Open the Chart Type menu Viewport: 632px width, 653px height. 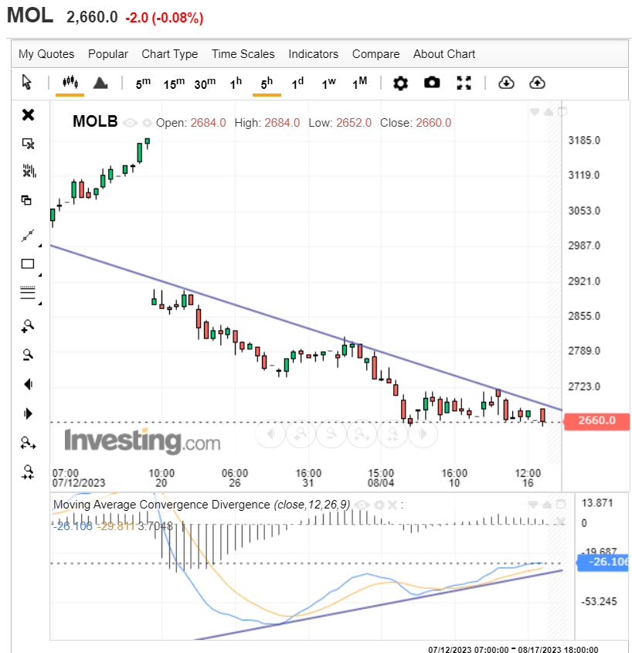coord(169,54)
